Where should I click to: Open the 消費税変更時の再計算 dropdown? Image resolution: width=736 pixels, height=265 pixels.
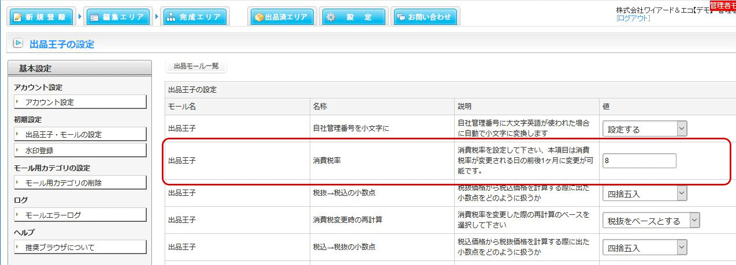click(651, 220)
